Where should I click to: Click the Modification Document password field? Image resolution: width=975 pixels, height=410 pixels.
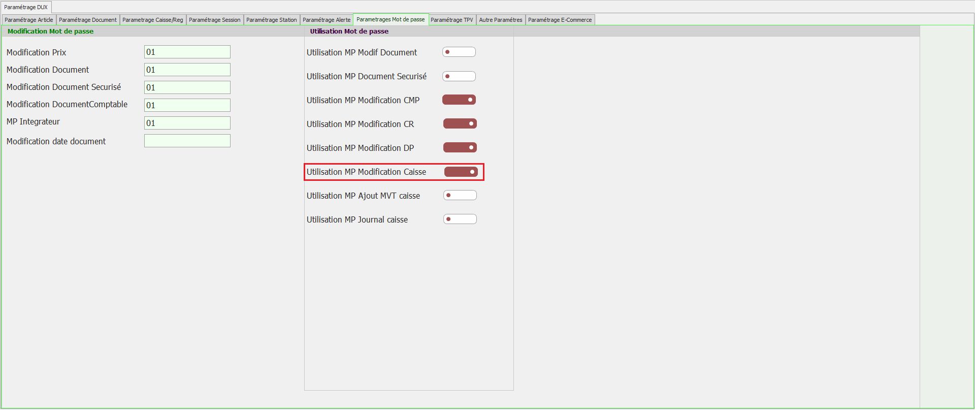click(187, 70)
